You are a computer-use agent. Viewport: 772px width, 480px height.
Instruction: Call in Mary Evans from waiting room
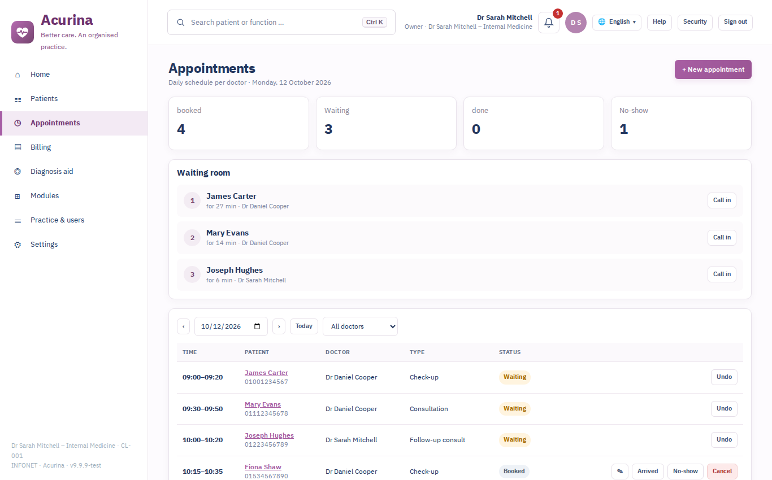[x=722, y=238]
